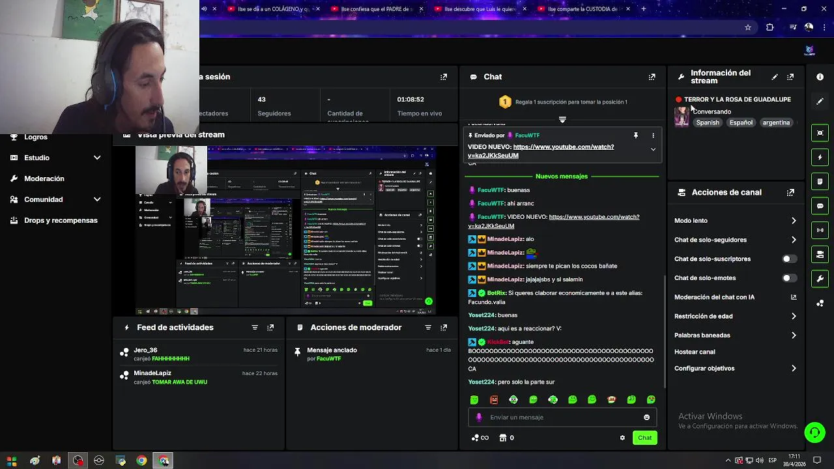Open the Windows Start menu

[x=11, y=461]
